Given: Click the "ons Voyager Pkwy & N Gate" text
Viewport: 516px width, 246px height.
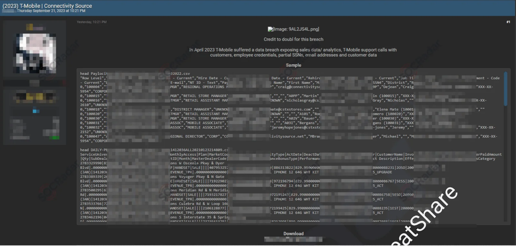Looking at the screenshot, I should tap(197, 177).
